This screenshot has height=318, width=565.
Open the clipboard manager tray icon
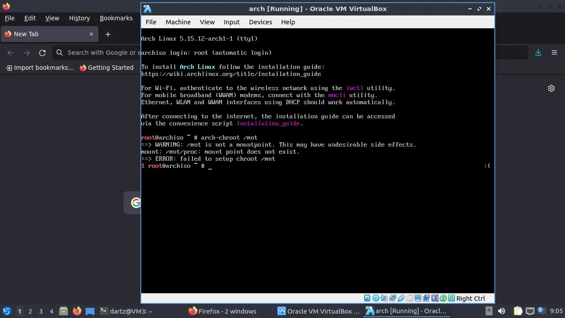click(518, 311)
